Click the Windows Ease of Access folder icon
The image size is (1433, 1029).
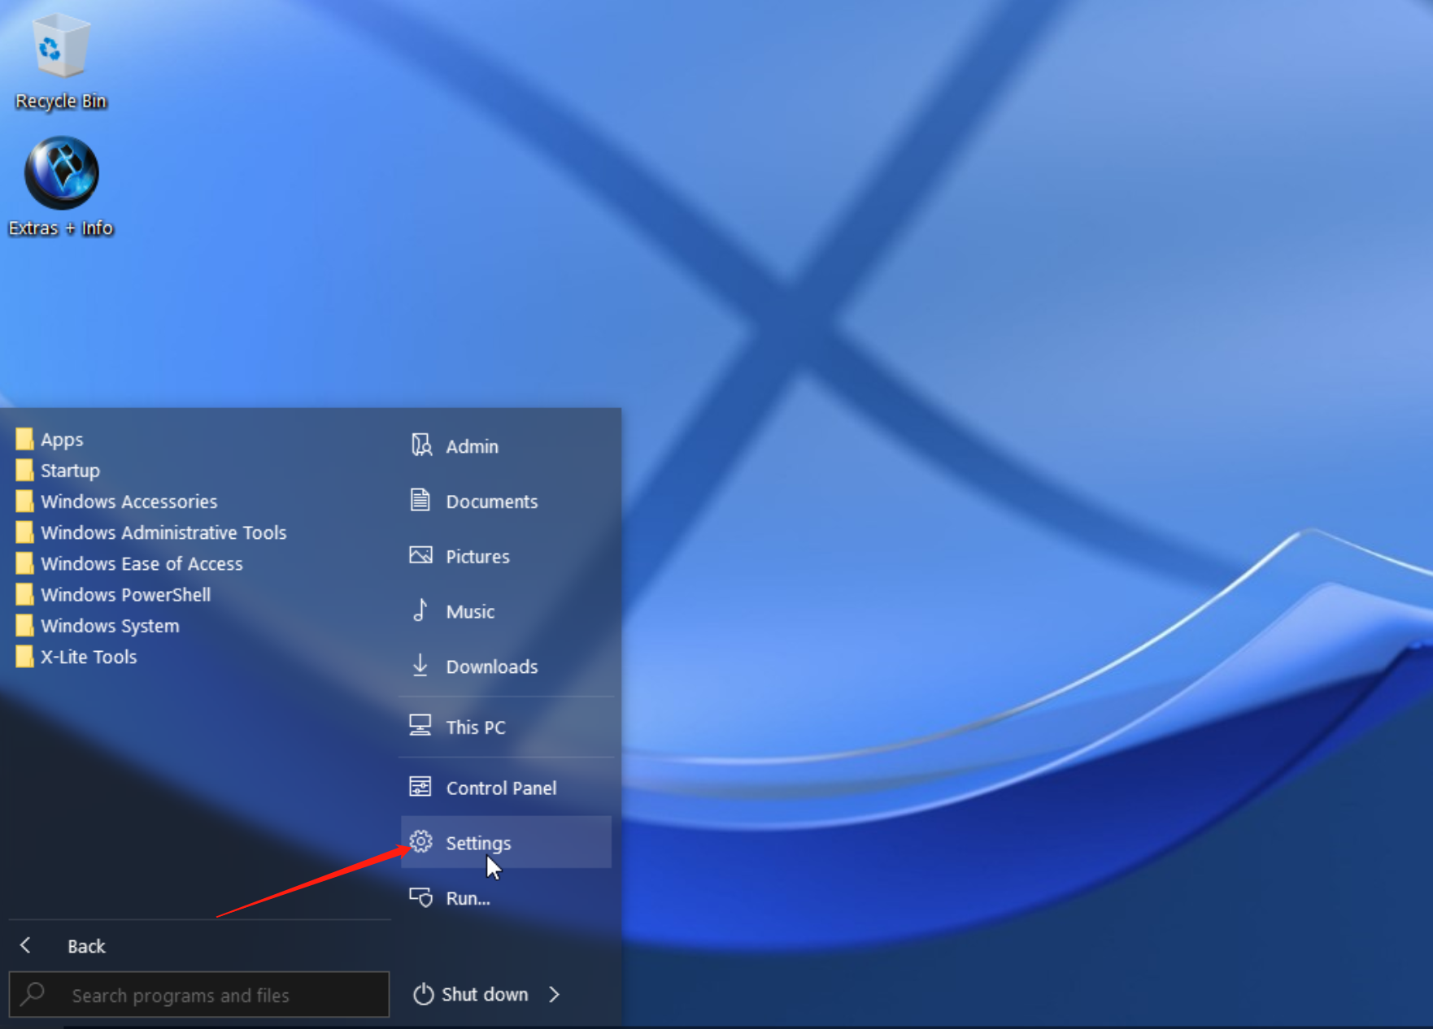tap(24, 563)
